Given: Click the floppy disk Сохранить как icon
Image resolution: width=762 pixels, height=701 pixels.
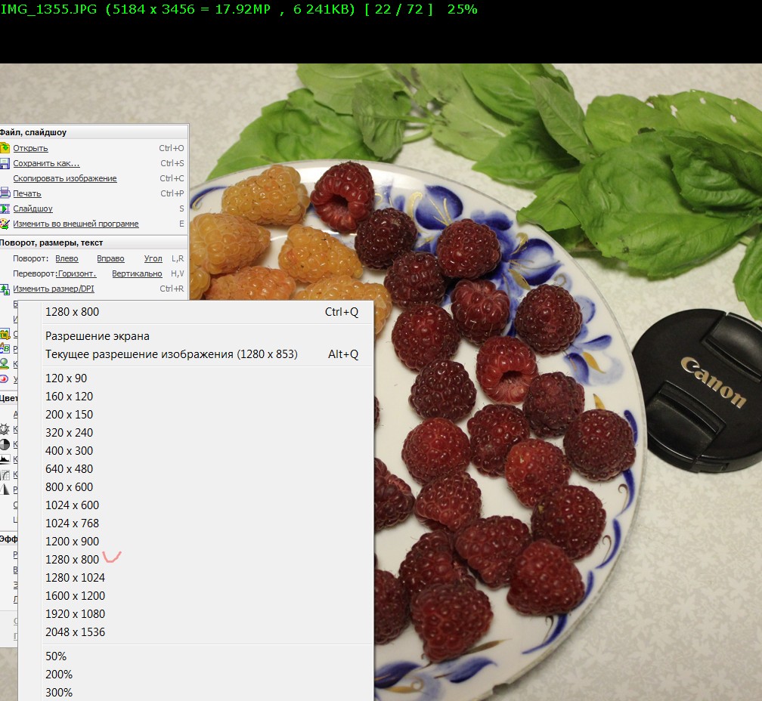Looking at the screenshot, I should point(5,163).
